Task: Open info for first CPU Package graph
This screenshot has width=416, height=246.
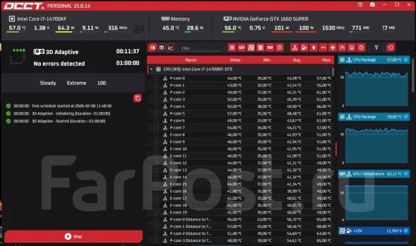Action: (406, 60)
